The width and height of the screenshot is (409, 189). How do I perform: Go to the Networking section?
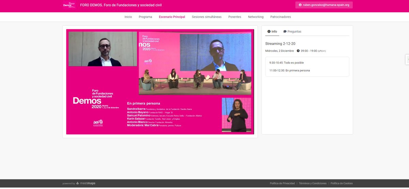point(256,17)
